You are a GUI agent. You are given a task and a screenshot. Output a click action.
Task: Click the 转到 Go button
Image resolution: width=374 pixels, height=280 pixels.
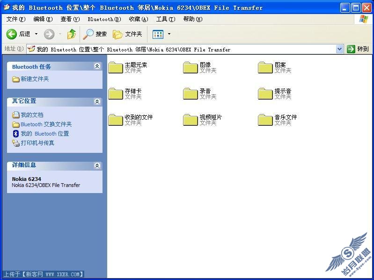pos(358,49)
